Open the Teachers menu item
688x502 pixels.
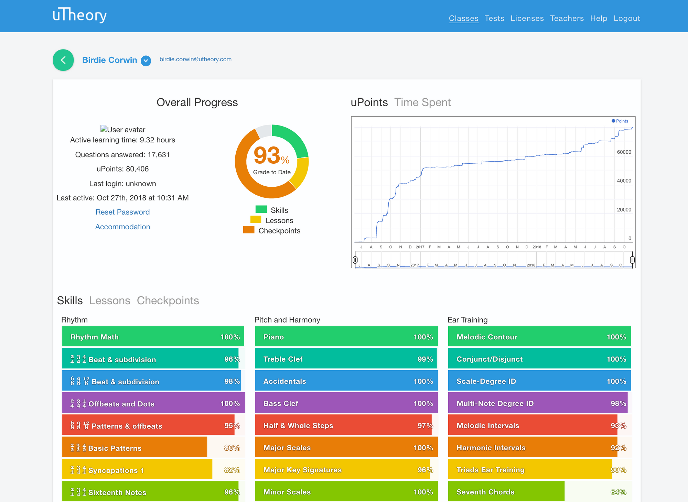[567, 18]
